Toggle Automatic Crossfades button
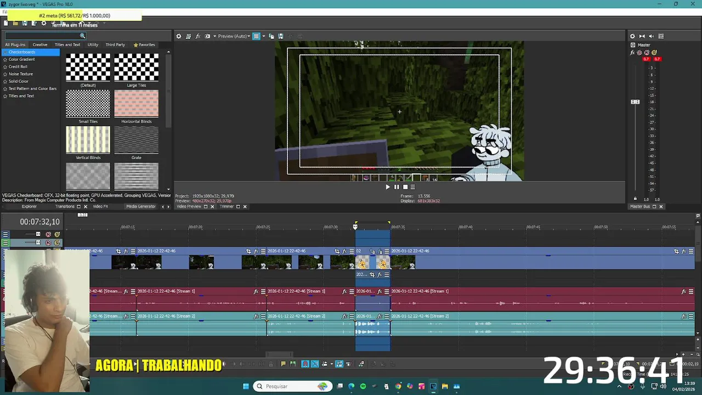Viewport: 702px width, 395px height. click(x=315, y=364)
